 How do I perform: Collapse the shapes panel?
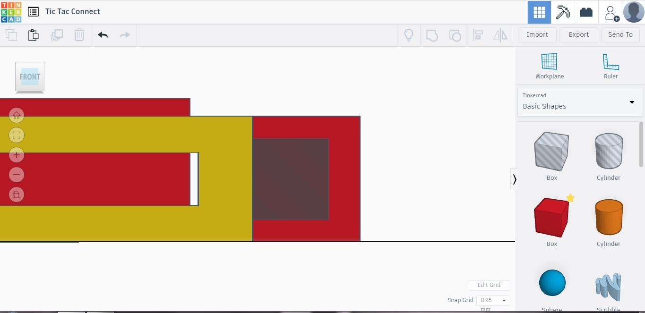tap(515, 179)
